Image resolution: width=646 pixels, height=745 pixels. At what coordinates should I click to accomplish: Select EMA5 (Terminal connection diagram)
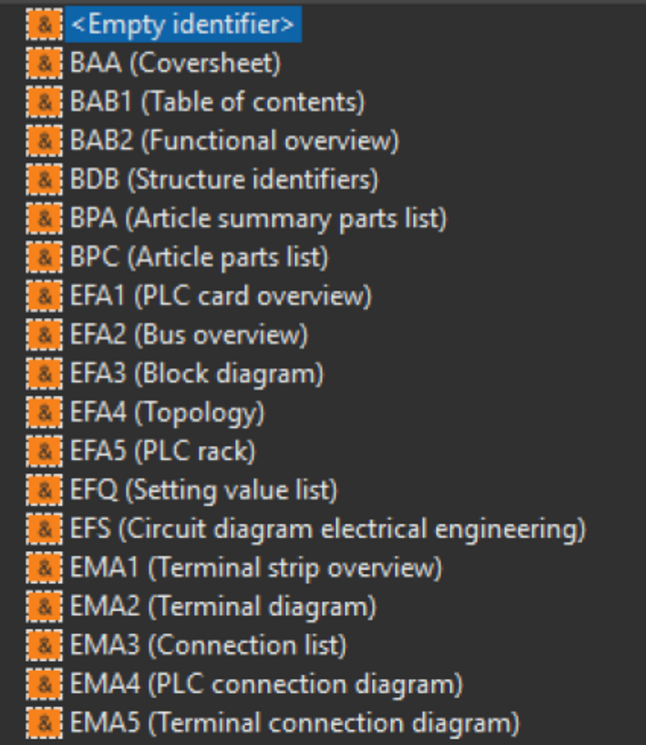click(294, 723)
